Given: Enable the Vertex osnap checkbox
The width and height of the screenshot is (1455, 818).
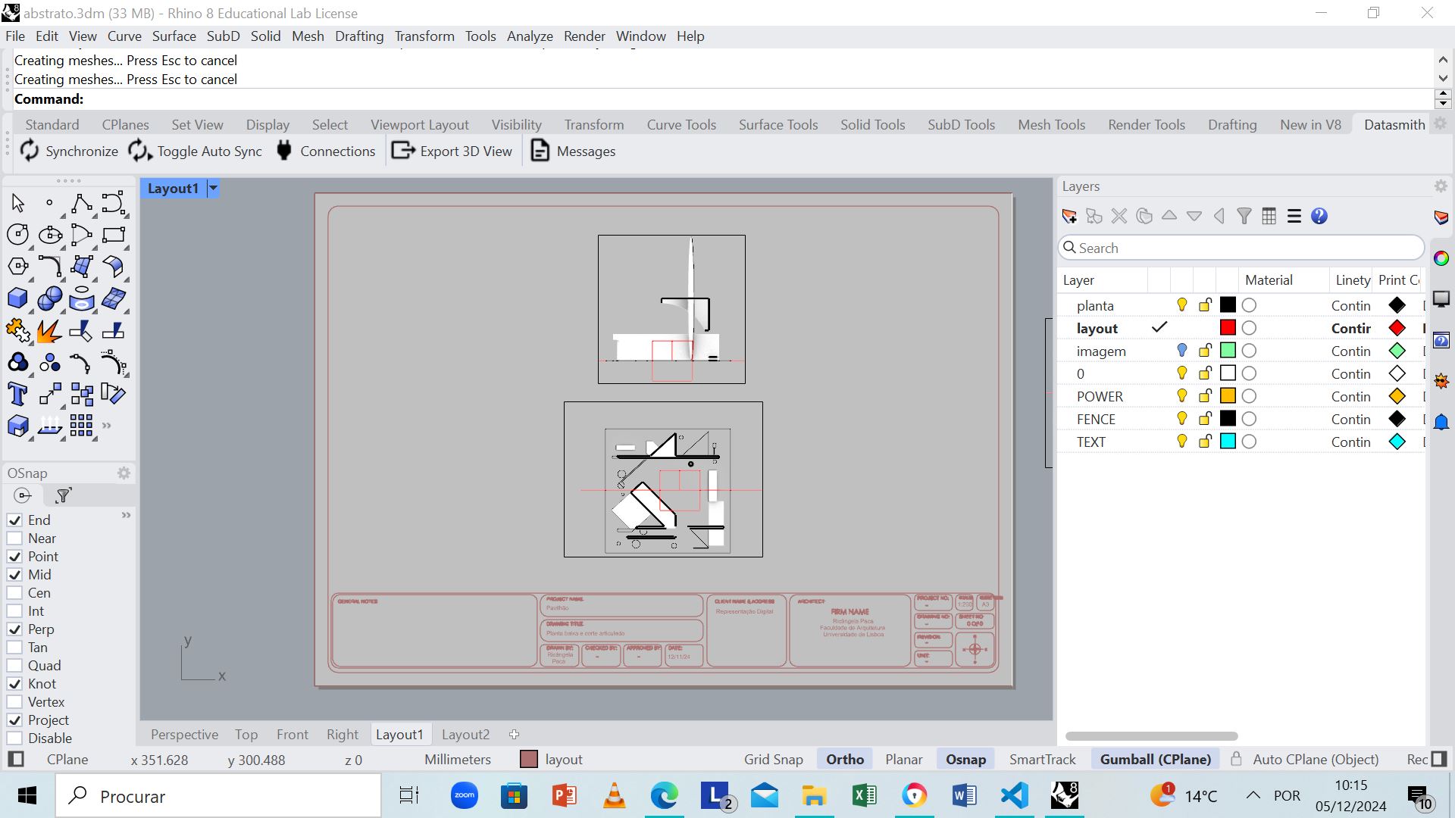Looking at the screenshot, I should point(14,702).
